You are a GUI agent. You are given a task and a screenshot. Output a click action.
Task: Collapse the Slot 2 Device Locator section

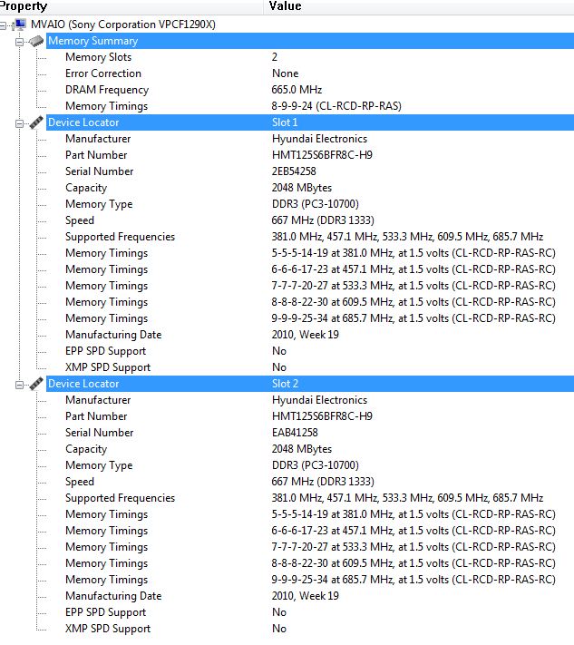[x=19, y=385]
